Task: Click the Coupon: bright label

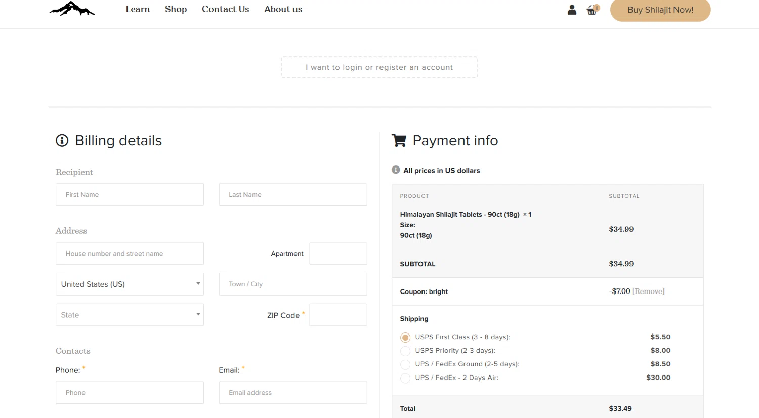Action: 424,292
